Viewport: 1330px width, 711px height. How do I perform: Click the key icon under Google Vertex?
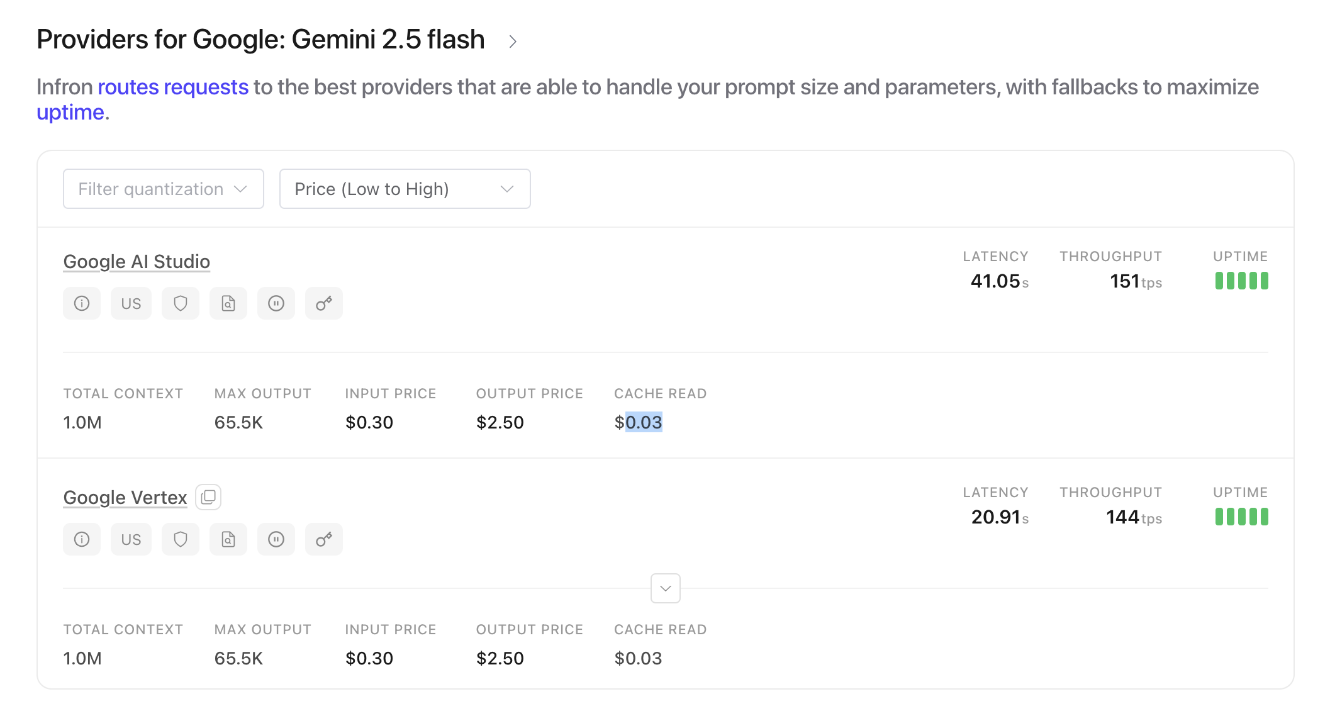(x=324, y=540)
